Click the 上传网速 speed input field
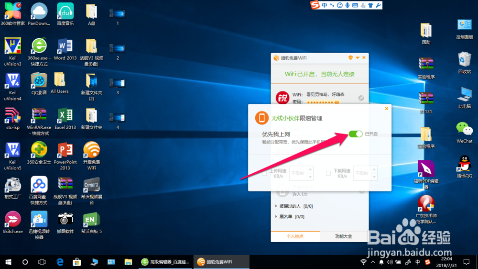 [298, 173]
